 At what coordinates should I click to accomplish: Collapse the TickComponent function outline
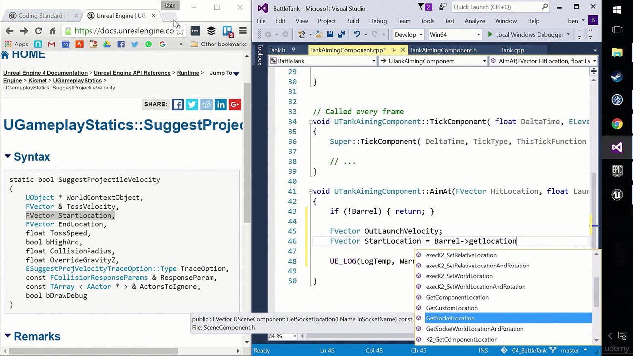[310, 122]
